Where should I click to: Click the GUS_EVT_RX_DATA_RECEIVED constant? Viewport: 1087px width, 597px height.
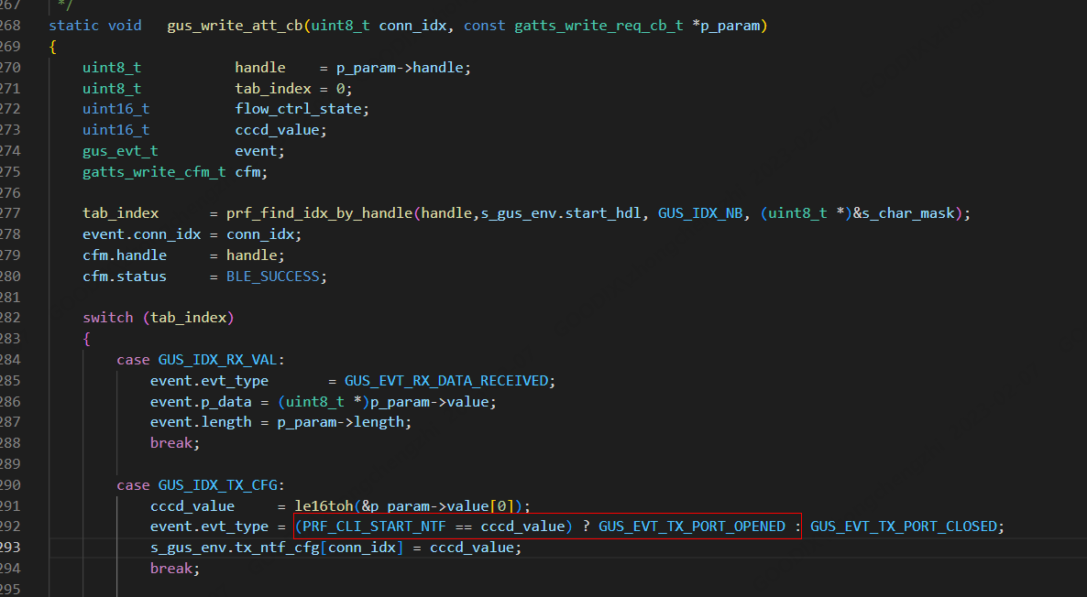[x=446, y=381]
